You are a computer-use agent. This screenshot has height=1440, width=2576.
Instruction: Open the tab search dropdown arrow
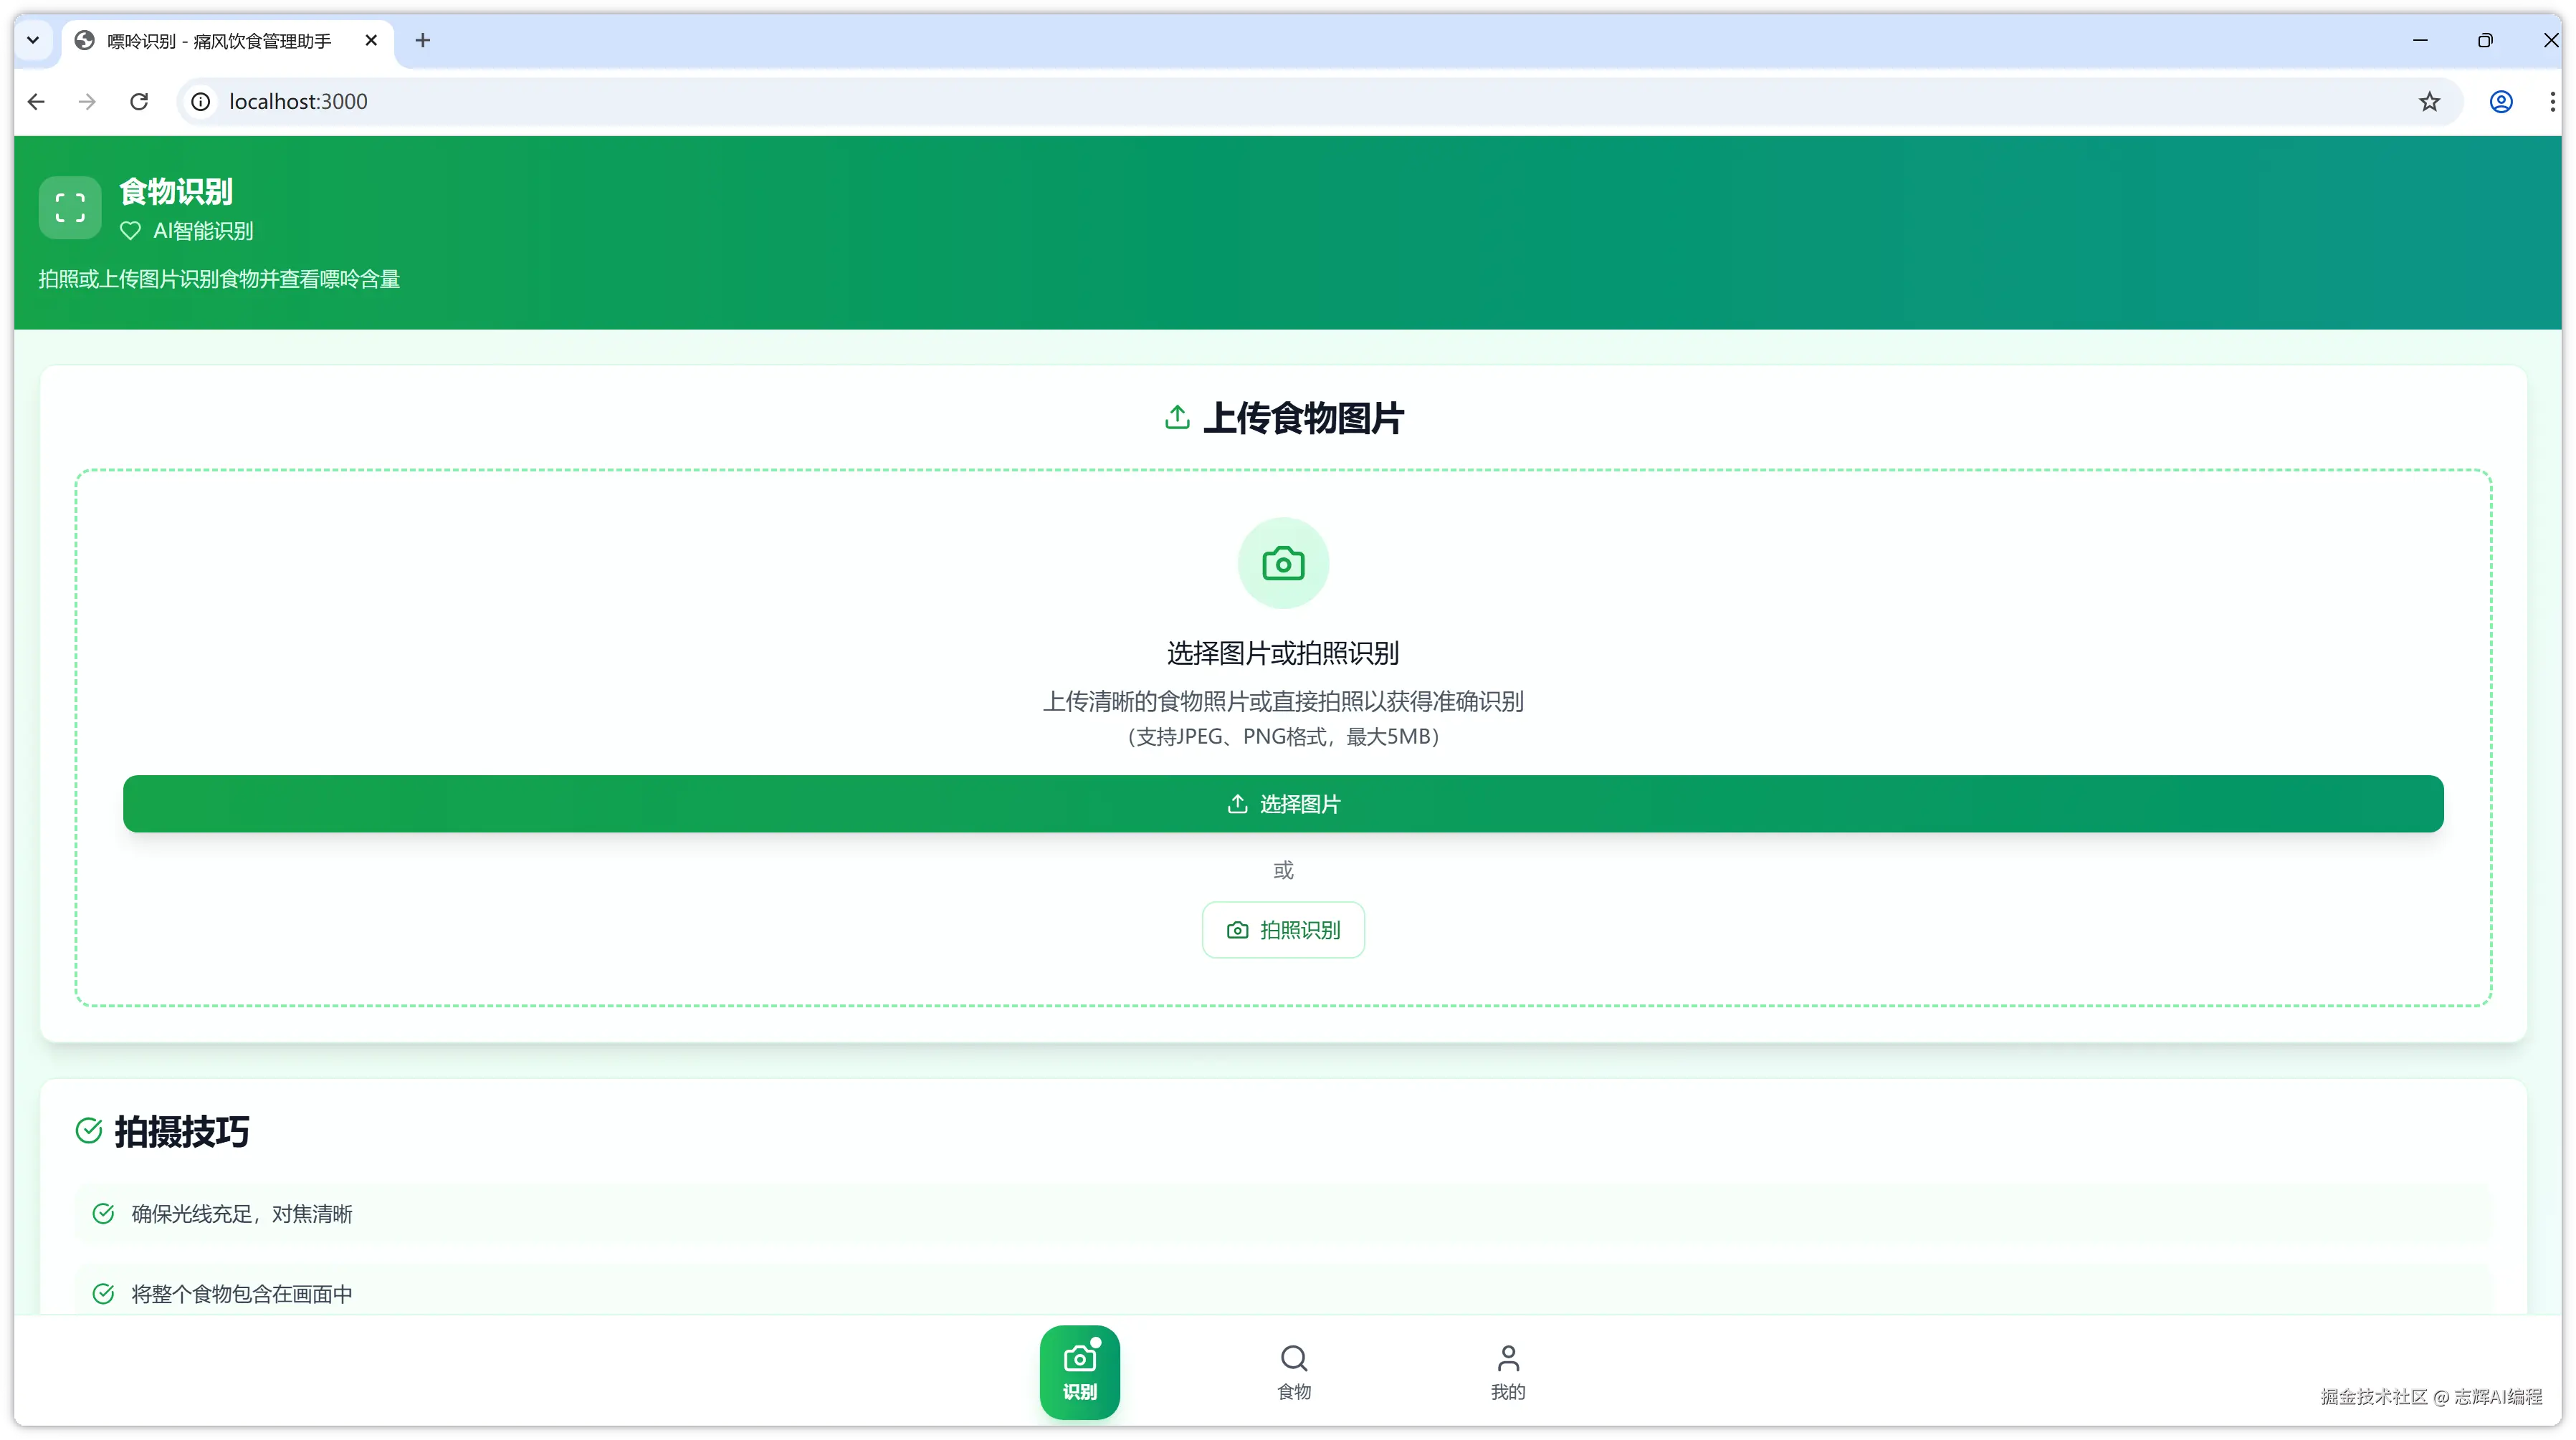33,41
